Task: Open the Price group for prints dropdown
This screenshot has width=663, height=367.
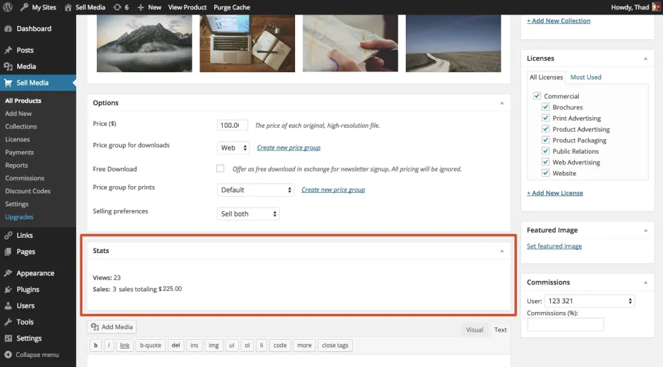Action: coord(255,190)
